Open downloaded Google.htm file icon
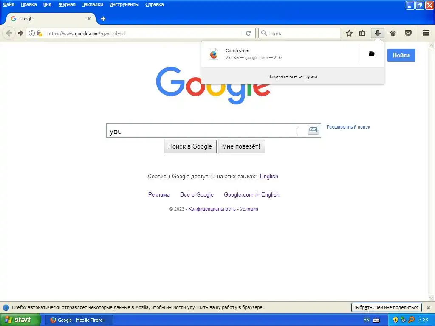The width and height of the screenshot is (435, 326). (214, 54)
